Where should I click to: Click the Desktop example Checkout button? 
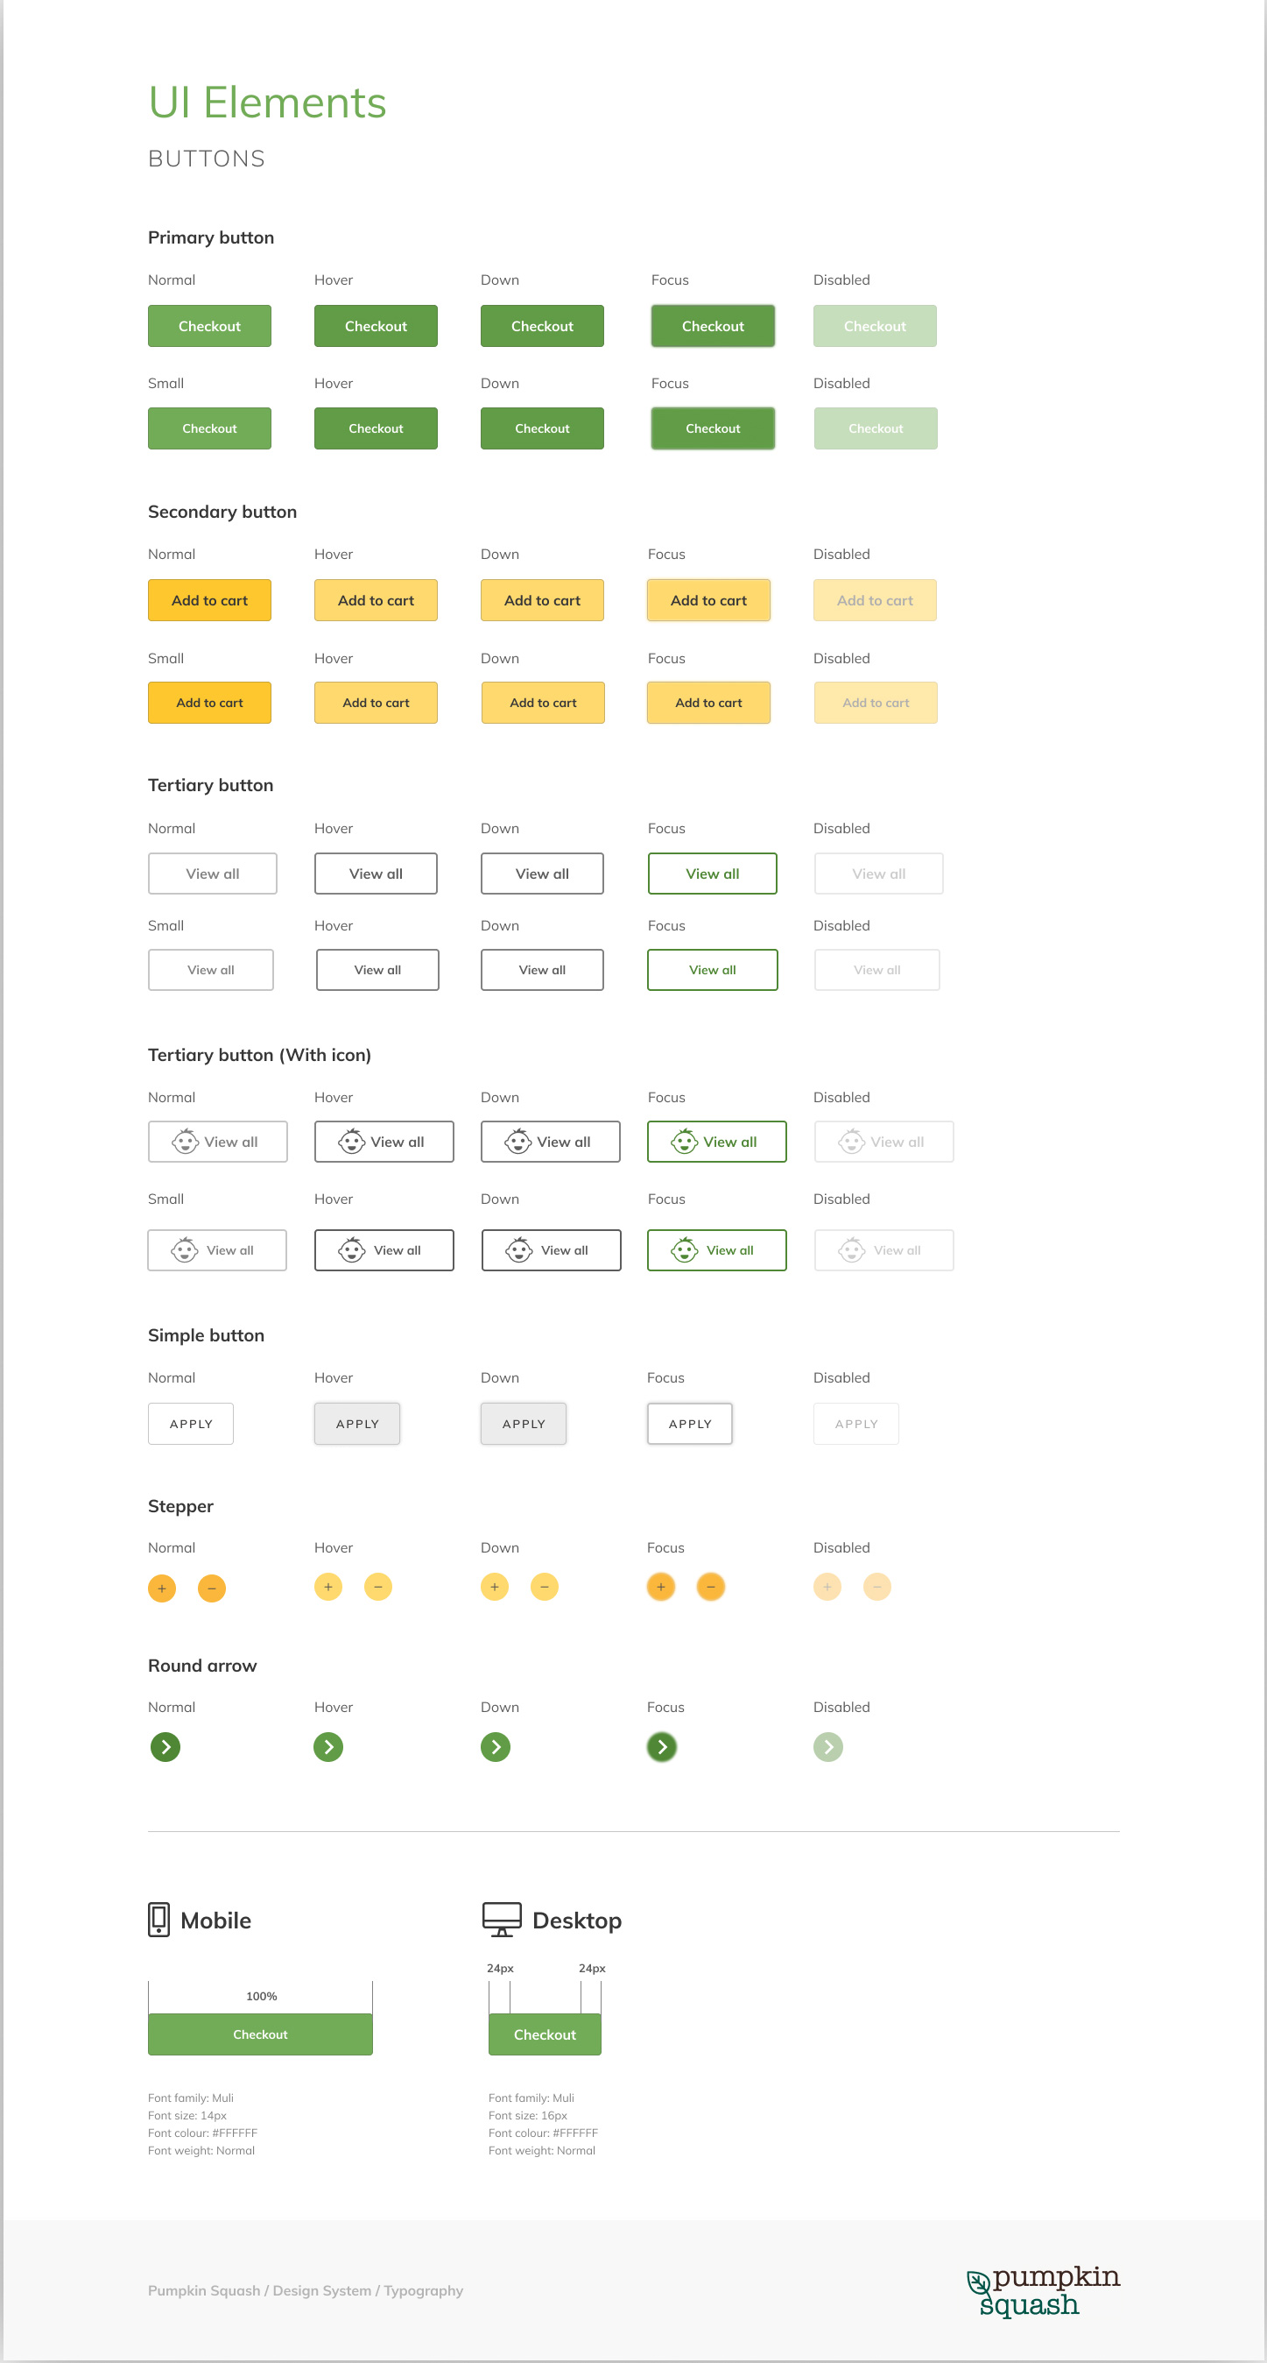coord(545,2034)
